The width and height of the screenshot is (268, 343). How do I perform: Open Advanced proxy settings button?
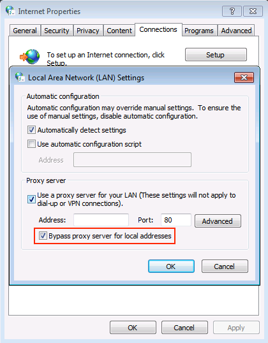(x=218, y=221)
